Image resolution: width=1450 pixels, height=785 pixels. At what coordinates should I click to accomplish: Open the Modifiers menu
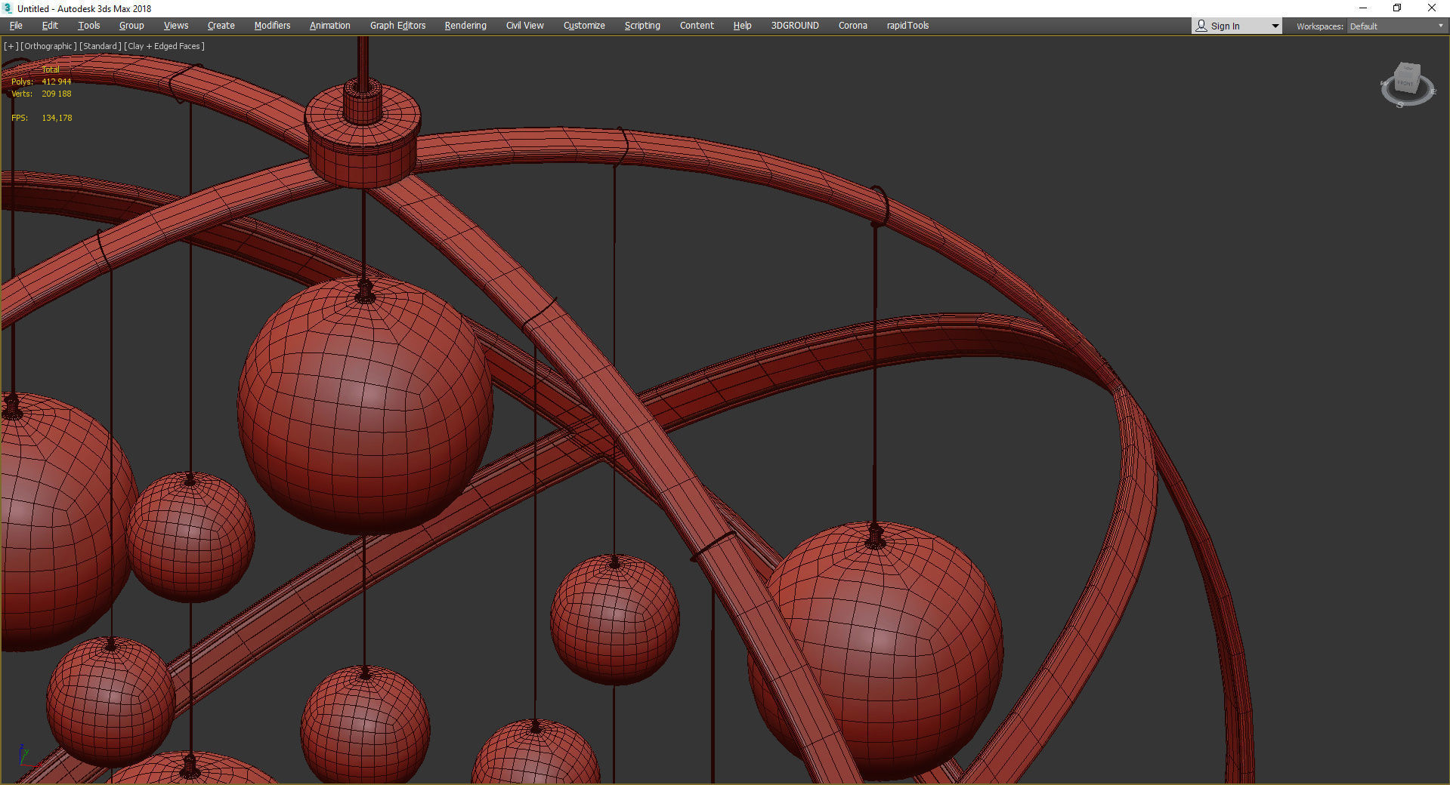click(x=272, y=26)
